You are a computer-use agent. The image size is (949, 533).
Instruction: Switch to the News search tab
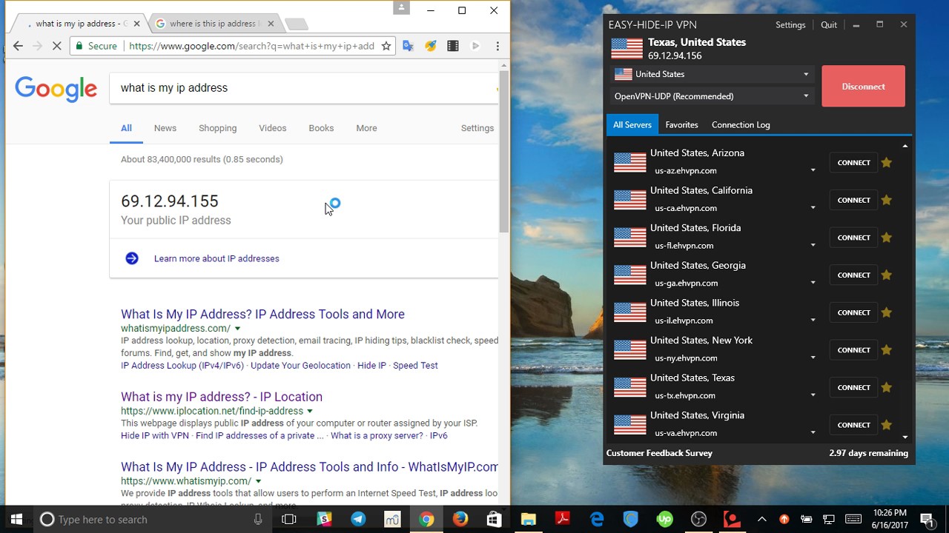tap(165, 128)
